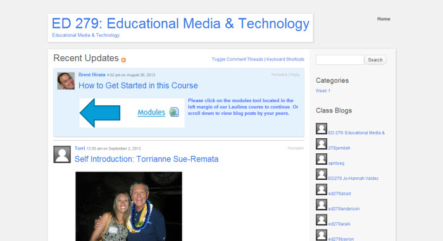Click Brent Hirata's profile photo
Image resolution: width=443 pixels, height=241 pixels.
coord(66,81)
